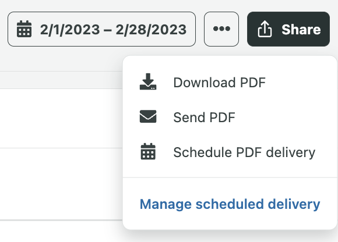
Task: Open the three-dot more options menu
Action: 221,29
